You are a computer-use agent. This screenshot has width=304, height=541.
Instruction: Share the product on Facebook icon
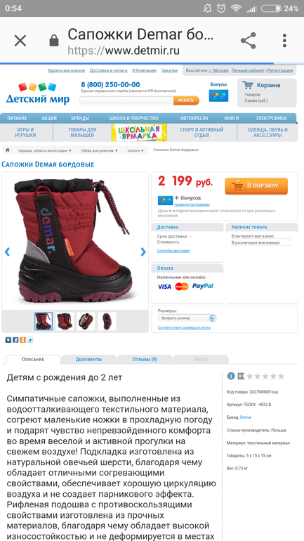15,340
